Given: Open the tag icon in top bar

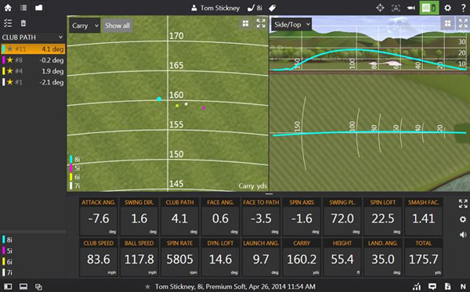Looking at the screenshot, I should pyautogui.click(x=272, y=8).
